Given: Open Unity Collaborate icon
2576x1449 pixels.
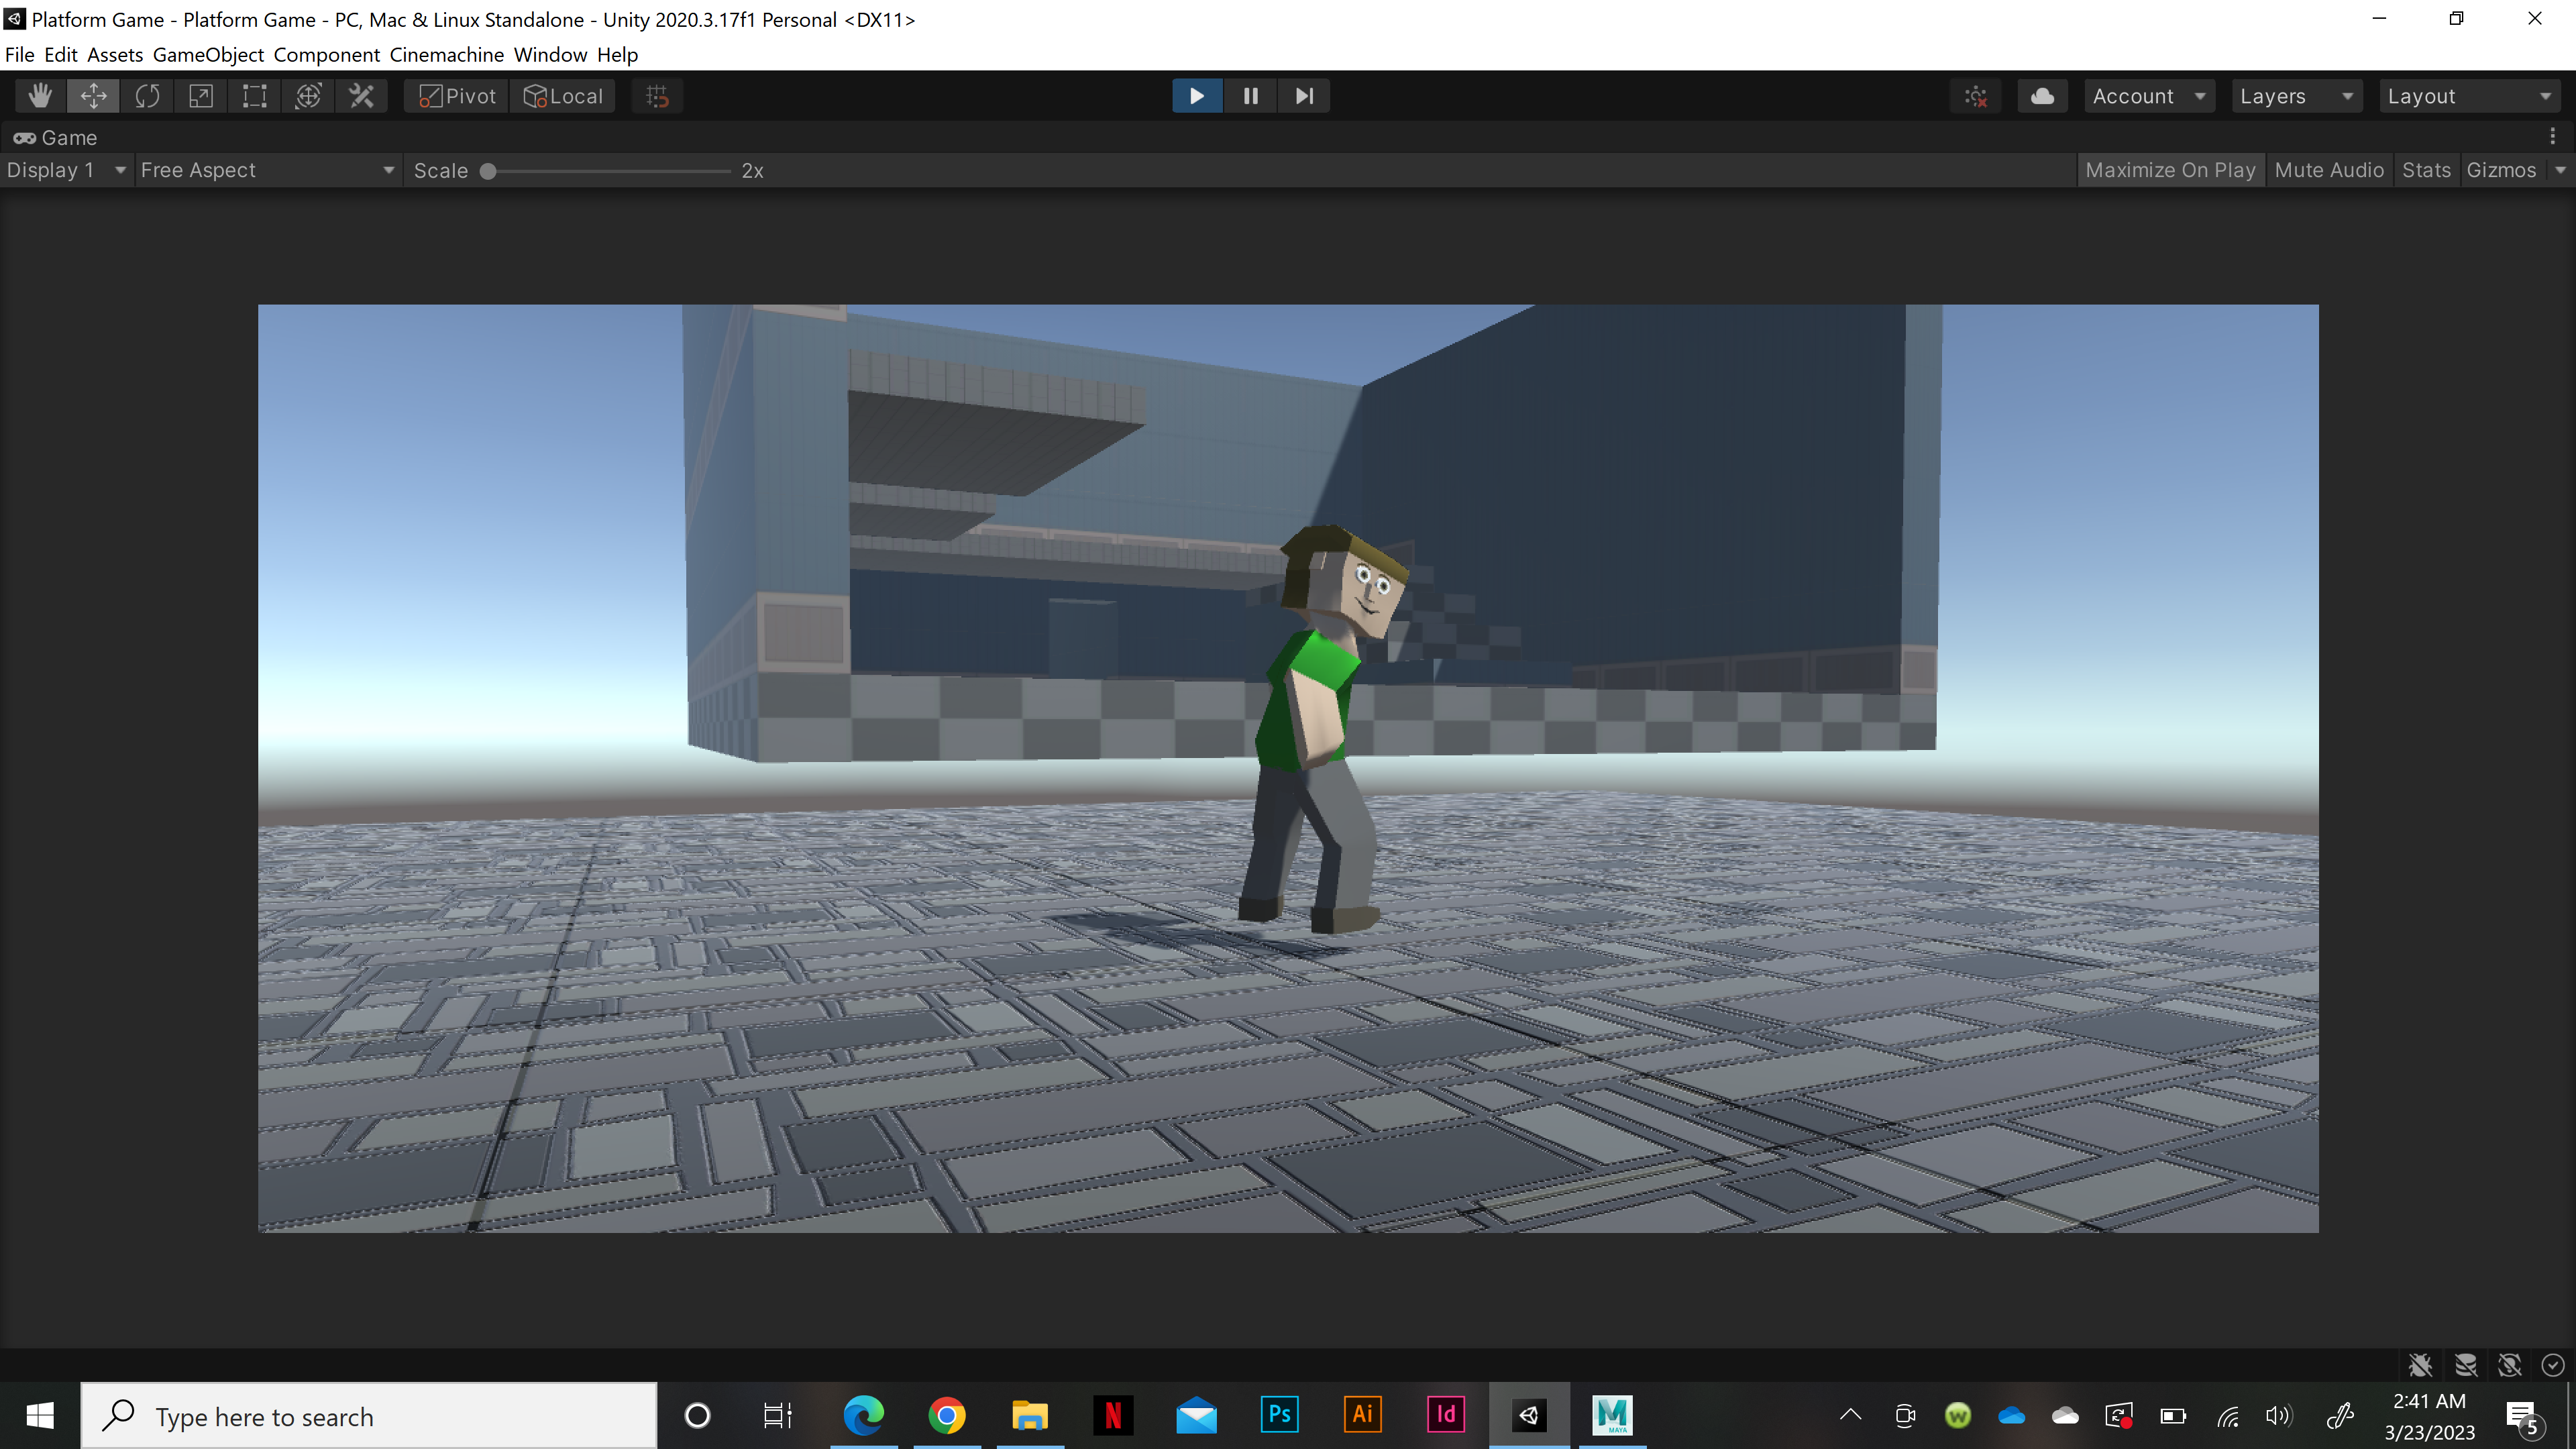Looking at the screenshot, I should pos(1976,96).
